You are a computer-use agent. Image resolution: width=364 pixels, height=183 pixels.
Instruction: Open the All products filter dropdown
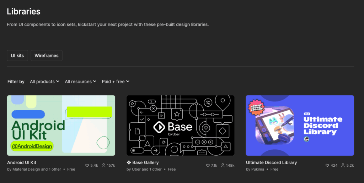(x=44, y=82)
